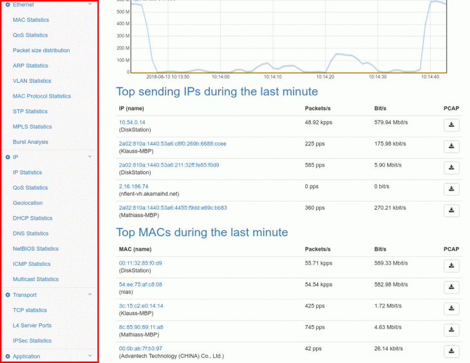Open Burst Analysis page
The height and width of the screenshot is (363, 470).
pyautogui.click(x=30, y=142)
